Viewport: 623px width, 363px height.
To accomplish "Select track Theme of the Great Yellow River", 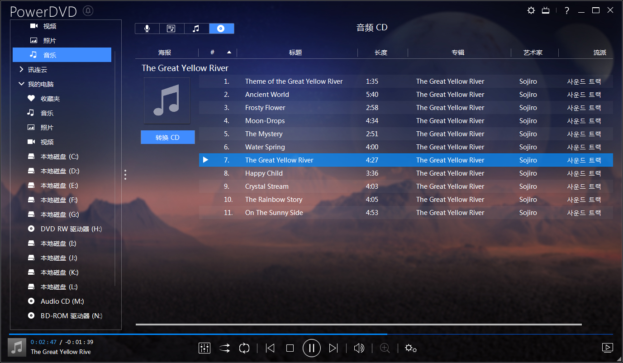I will pos(406,81).
